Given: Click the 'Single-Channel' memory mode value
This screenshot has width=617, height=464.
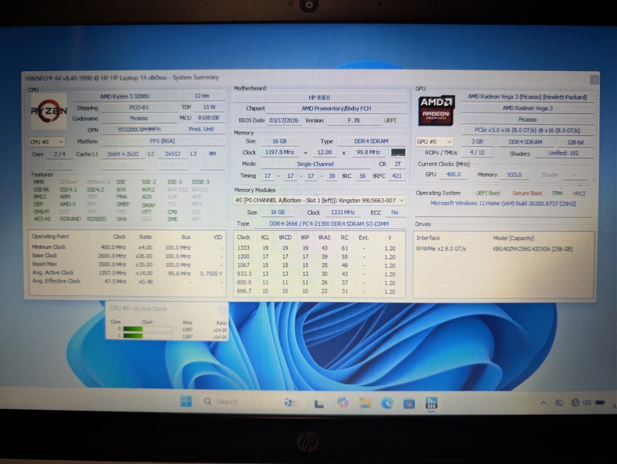Looking at the screenshot, I should click(315, 164).
